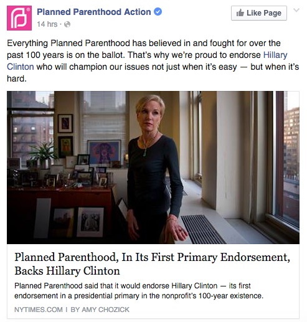The height and width of the screenshot is (322, 307).
Task: Open the 'First Primary Endorsement' article headline
Action: pos(152,263)
